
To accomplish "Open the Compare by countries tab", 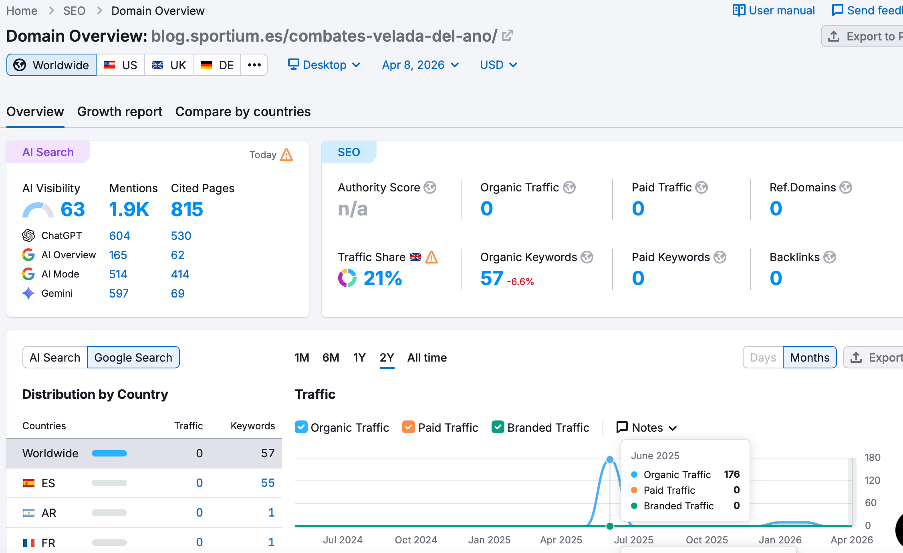I will [243, 112].
